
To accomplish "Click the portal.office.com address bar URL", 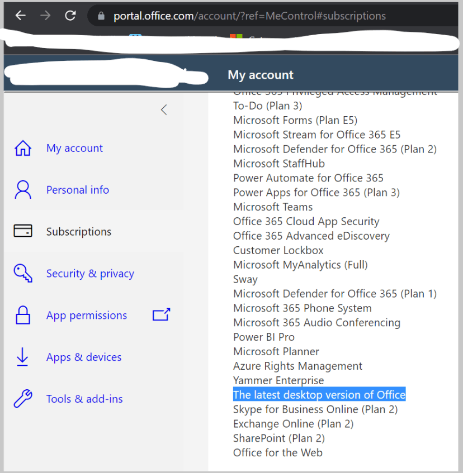I will point(250,16).
